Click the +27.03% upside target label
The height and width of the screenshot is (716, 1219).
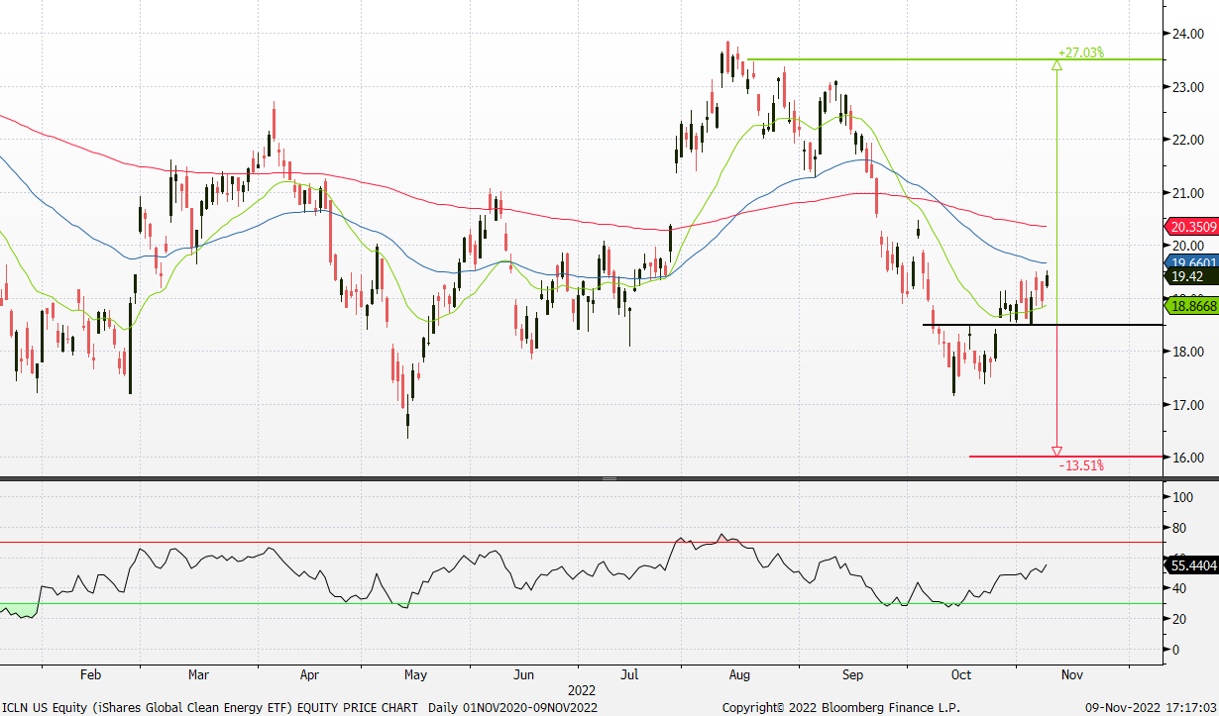[x=1080, y=52]
